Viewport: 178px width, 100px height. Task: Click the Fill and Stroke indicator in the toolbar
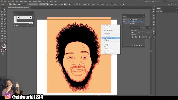click(x=4, y=46)
